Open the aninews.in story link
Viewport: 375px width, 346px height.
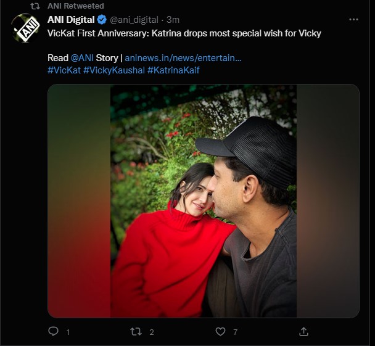(183, 58)
